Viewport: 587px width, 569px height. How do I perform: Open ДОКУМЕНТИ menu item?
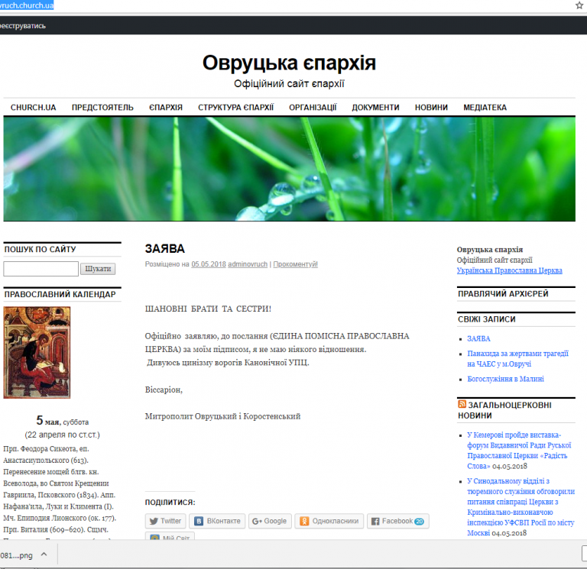click(x=375, y=108)
